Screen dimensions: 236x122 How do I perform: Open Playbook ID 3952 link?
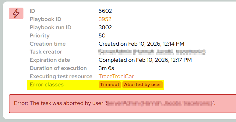tap(105, 19)
